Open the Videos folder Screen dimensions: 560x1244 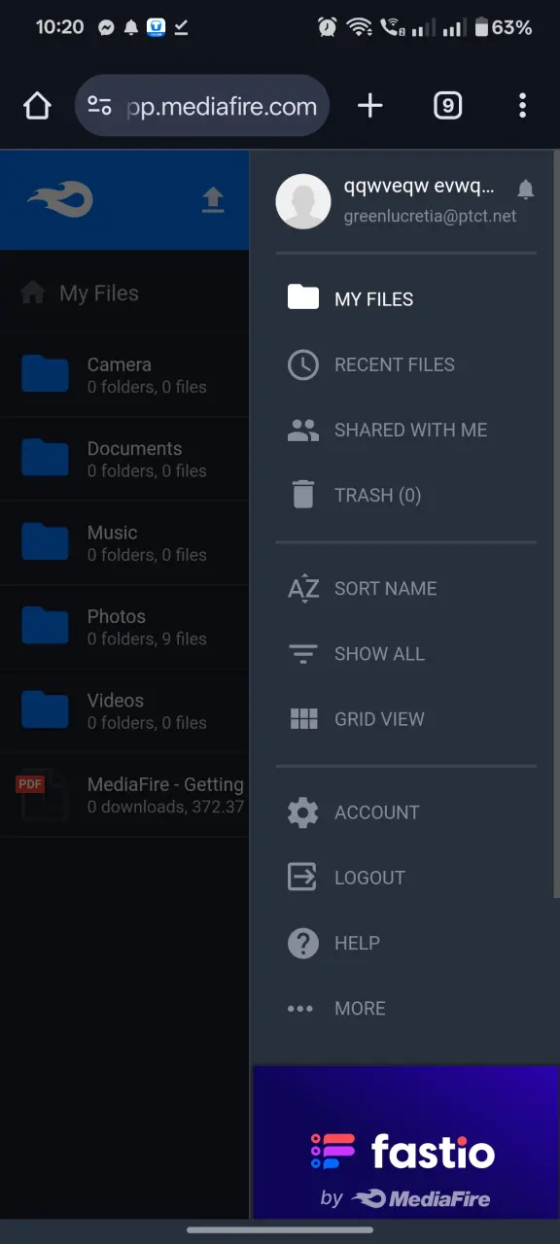124,710
